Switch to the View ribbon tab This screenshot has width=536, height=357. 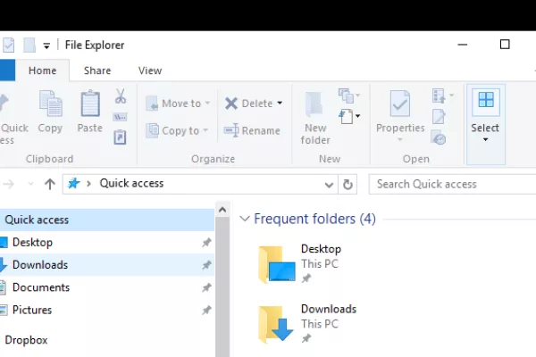pyautogui.click(x=150, y=71)
